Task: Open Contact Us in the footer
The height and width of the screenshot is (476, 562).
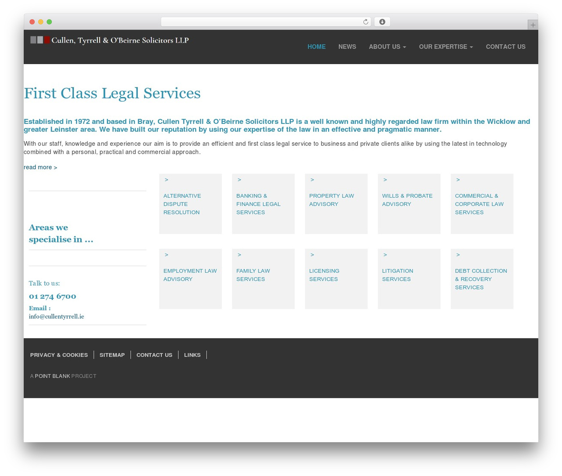Action: click(154, 355)
